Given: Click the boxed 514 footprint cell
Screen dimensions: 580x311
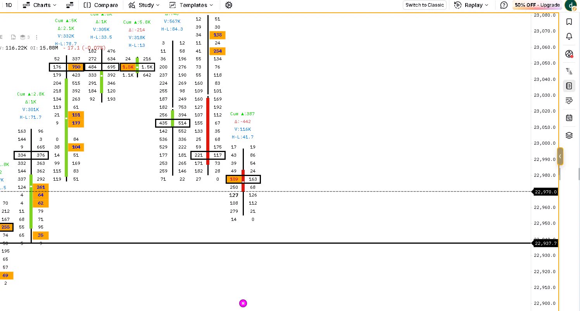Looking at the screenshot, I should (182, 123).
